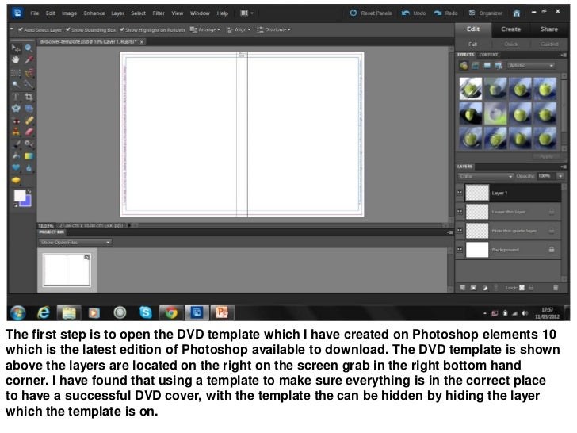This screenshot has height=433, width=577.
Task: Open the Filter menu
Action: pos(159,13)
